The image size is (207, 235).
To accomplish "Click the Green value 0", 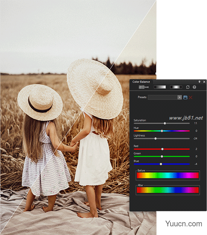I will (x=196, y=156).
